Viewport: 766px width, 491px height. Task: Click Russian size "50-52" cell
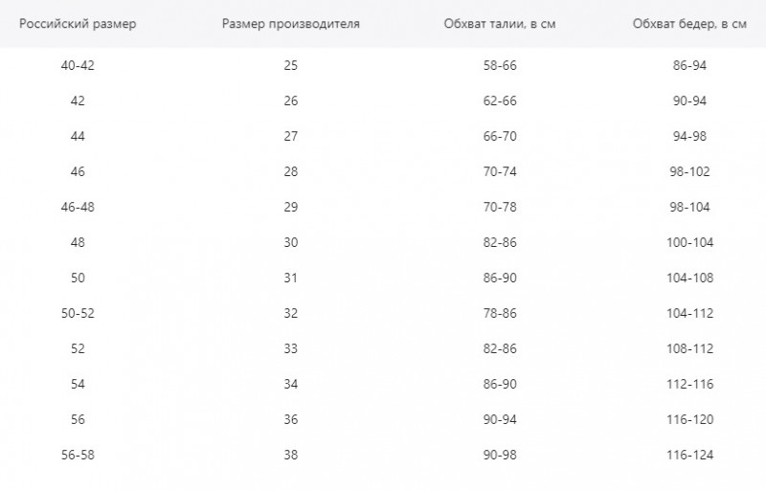[x=78, y=313]
